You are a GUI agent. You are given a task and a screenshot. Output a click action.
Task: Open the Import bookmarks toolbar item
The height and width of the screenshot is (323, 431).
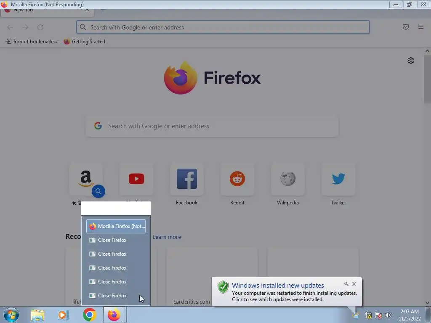(32, 42)
